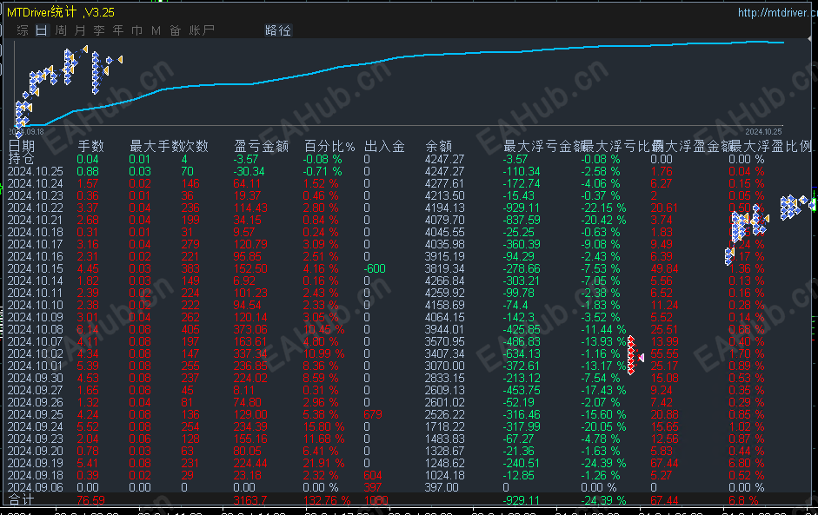This screenshot has width=818, height=515.
Task: Select the 持仓 open positions row label
Action: tap(22, 158)
